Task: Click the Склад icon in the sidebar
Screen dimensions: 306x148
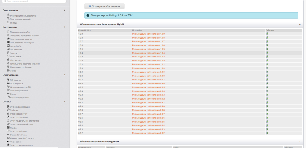Action: pos(8,70)
